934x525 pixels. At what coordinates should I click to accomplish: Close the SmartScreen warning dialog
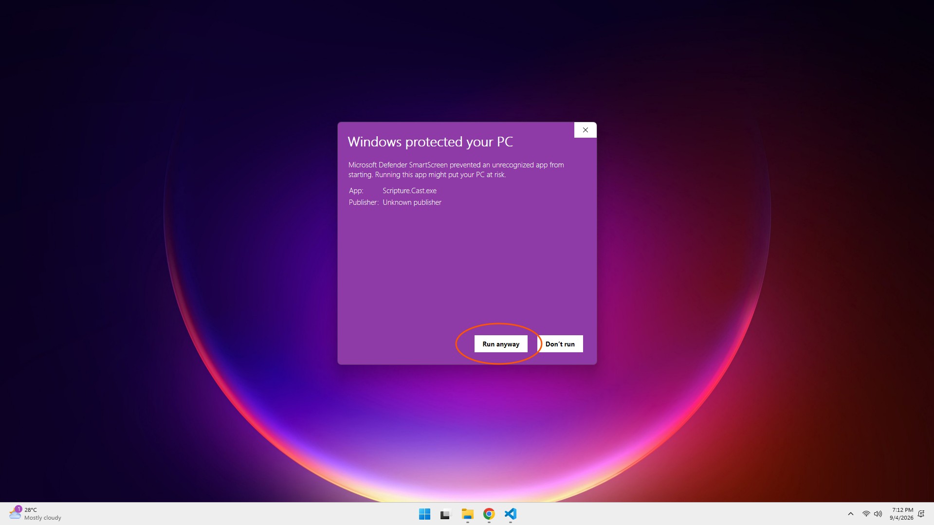click(x=586, y=130)
